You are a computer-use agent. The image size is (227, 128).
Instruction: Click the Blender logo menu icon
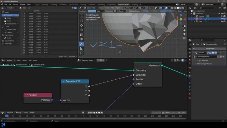point(2,4)
